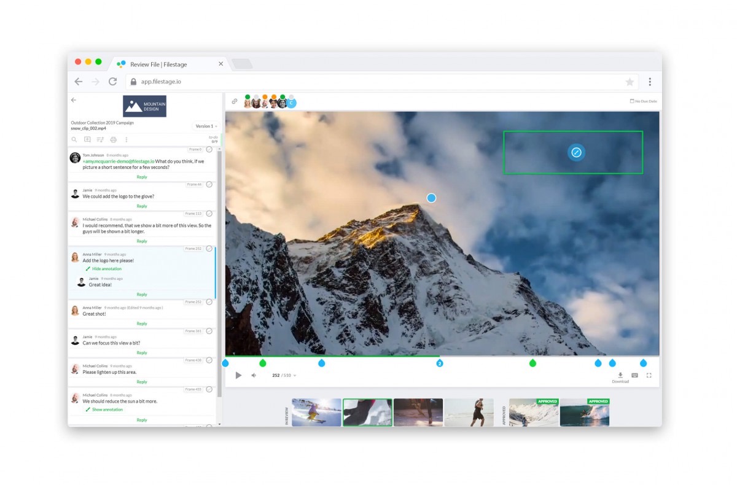Open the three-dot overflow menu icon
Image resolution: width=737 pixels, height=485 pixels.
(x=127, y=139)
